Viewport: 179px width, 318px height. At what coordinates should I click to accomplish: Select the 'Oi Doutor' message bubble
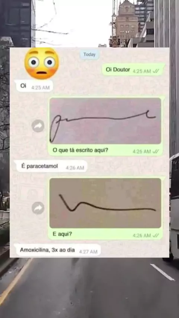133,70
